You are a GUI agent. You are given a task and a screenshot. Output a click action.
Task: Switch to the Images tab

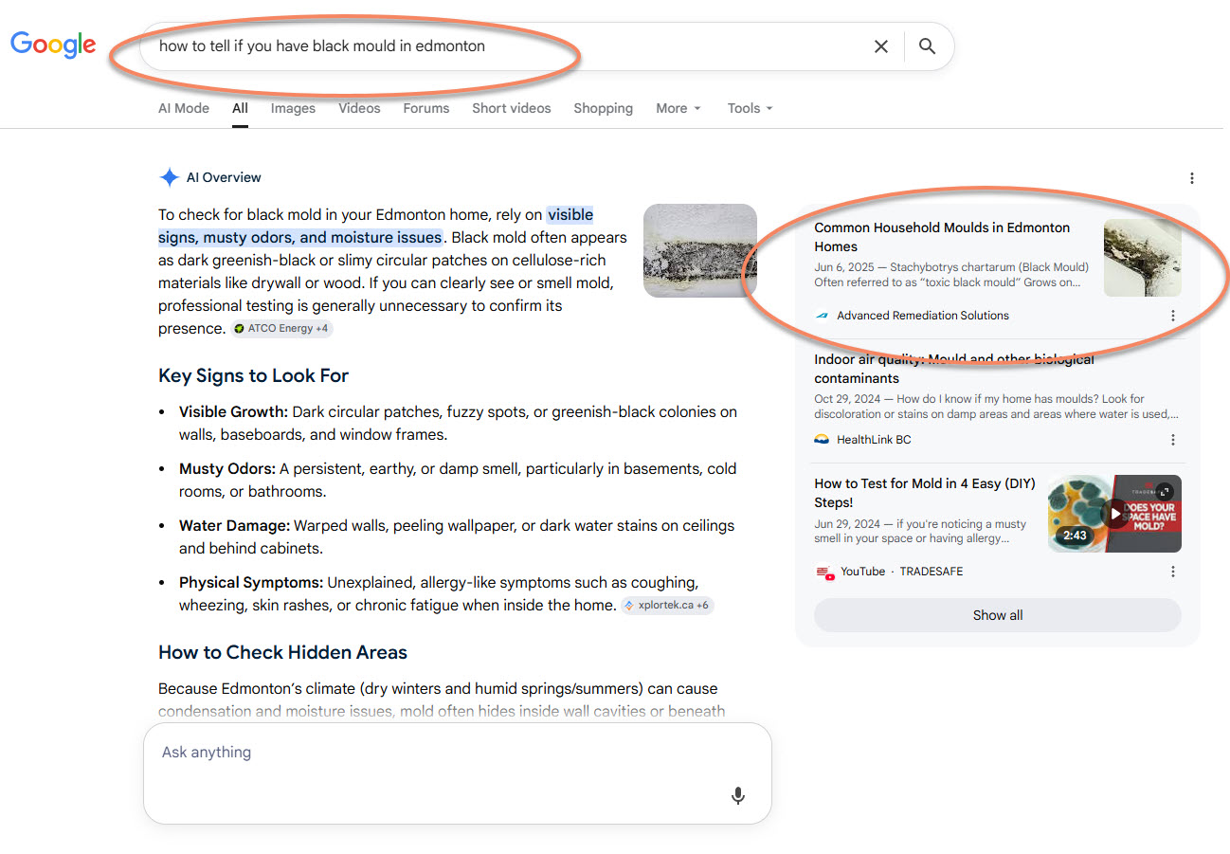293,108
